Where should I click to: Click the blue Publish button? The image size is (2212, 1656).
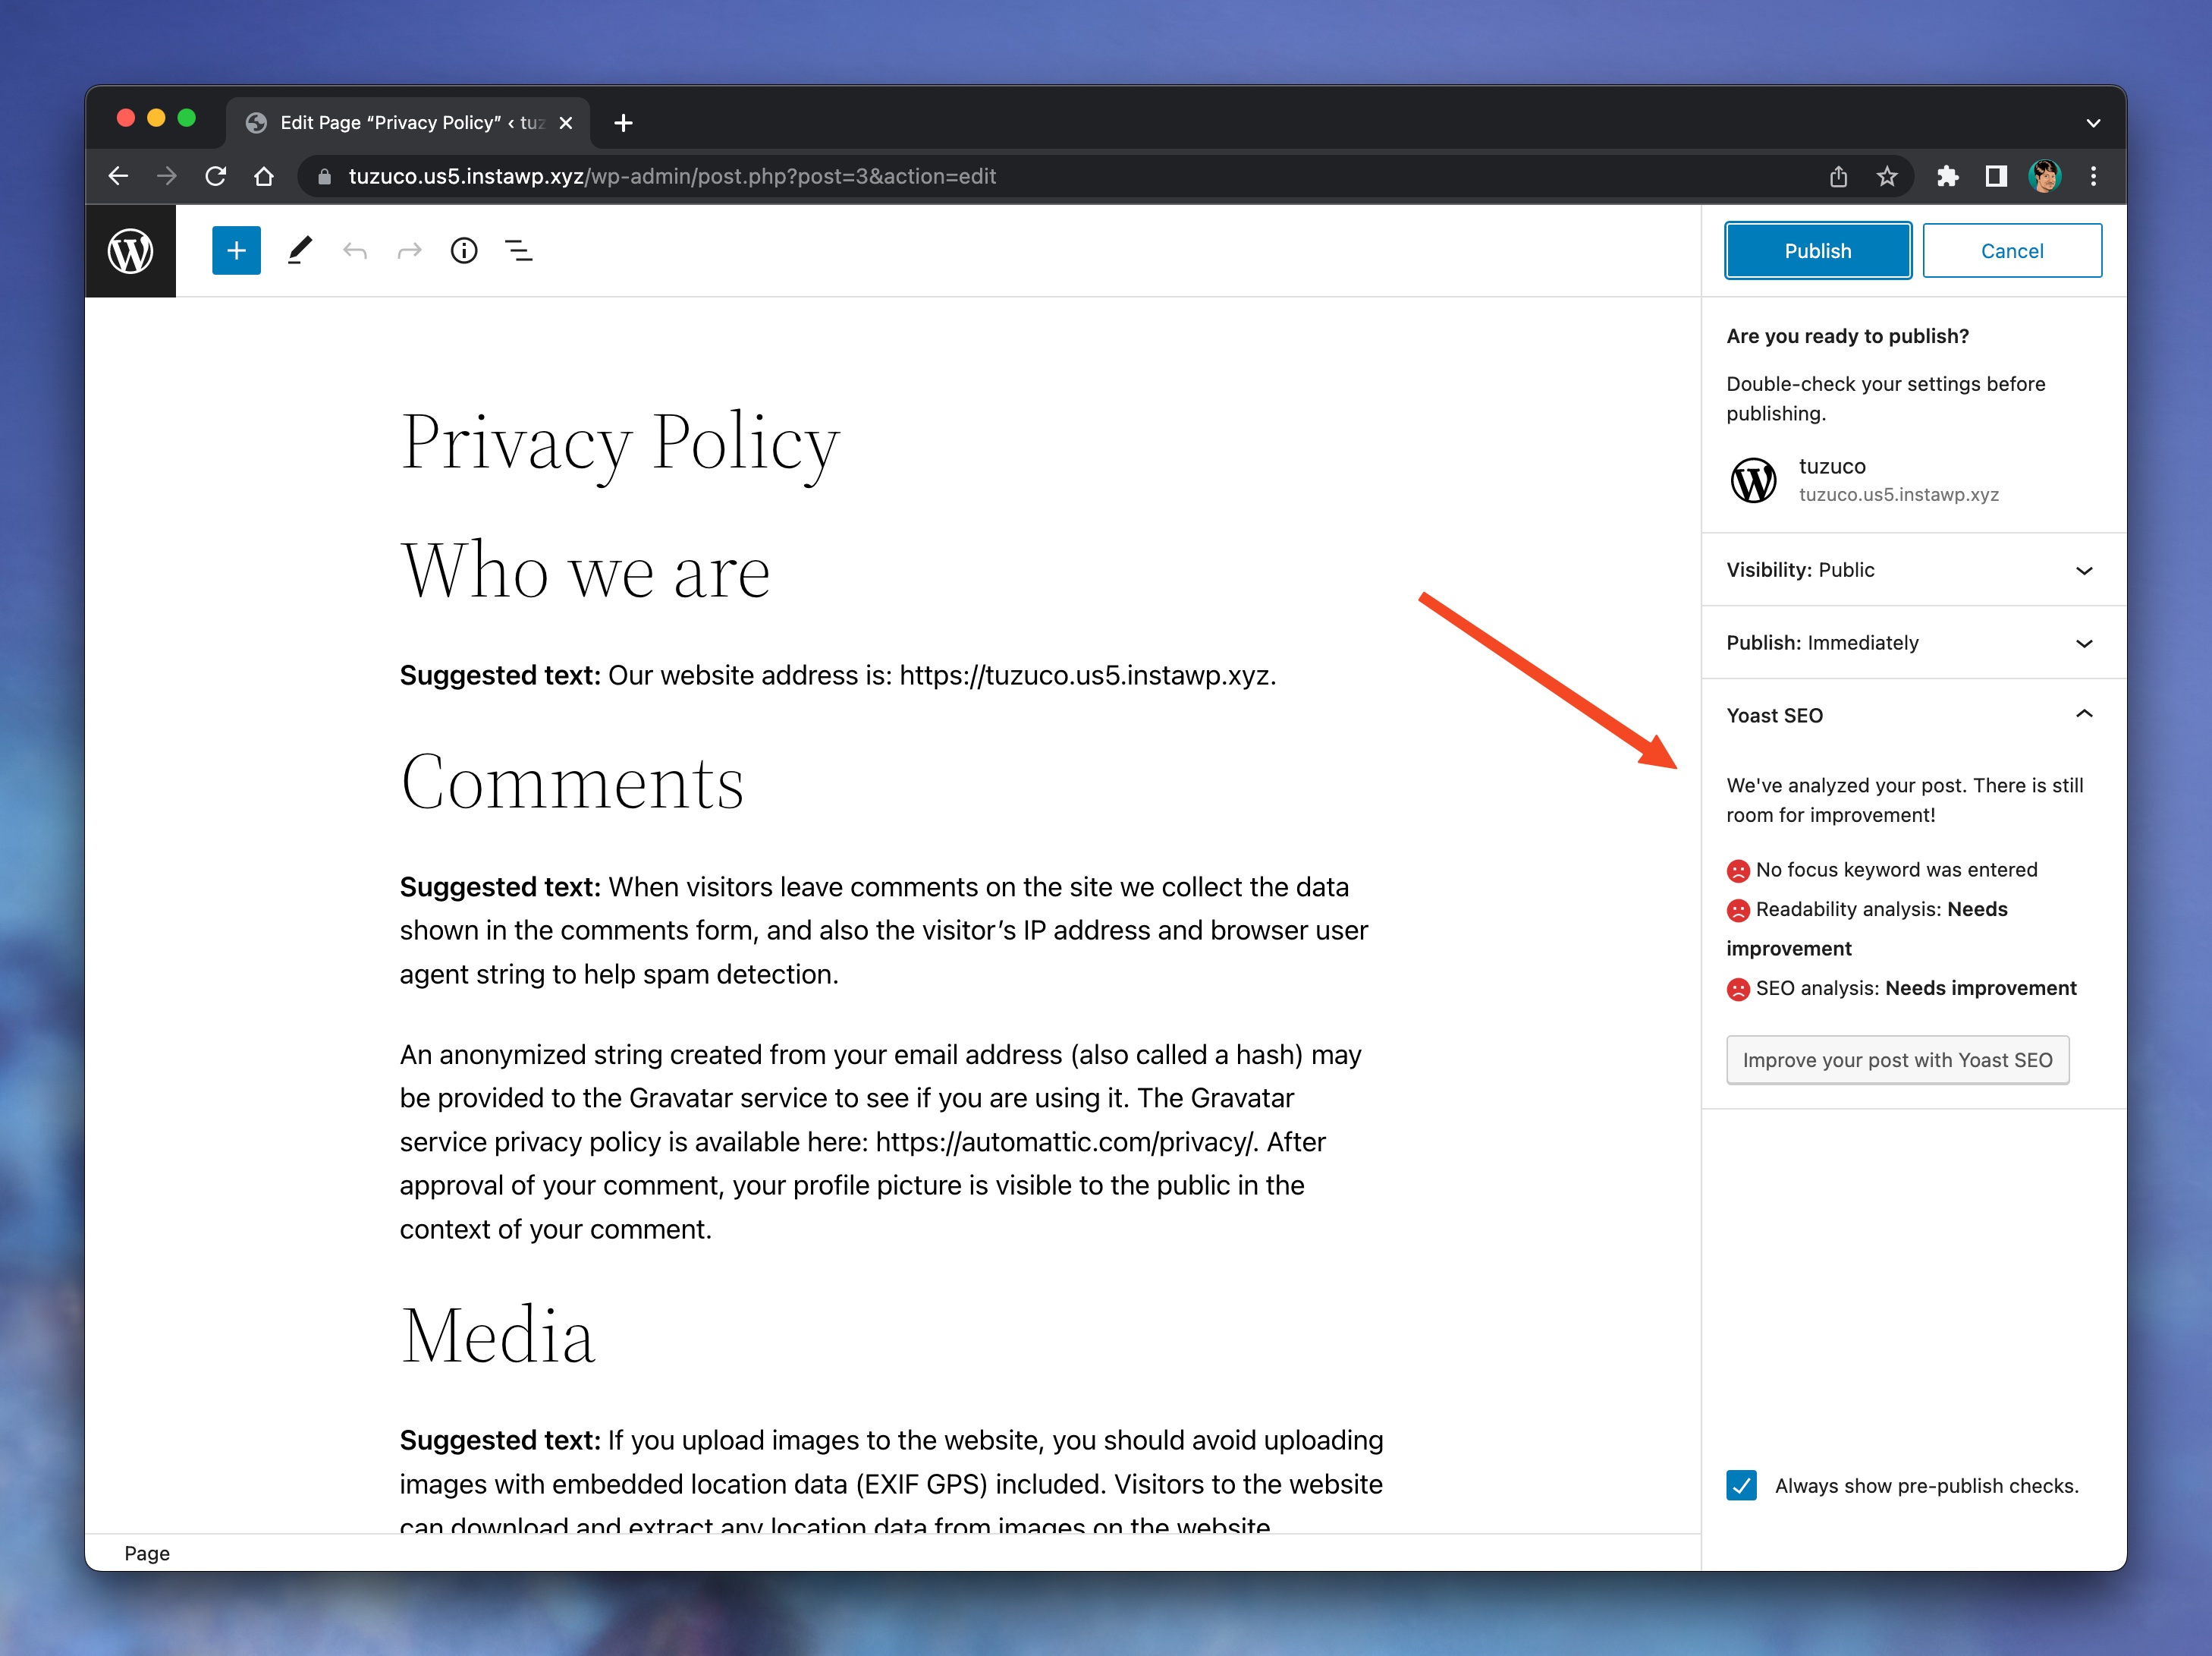pos(1817,250)
